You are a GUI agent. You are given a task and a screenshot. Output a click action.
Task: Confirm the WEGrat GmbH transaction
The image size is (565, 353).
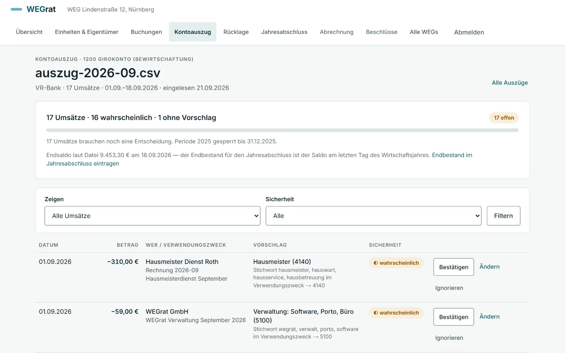453,317
